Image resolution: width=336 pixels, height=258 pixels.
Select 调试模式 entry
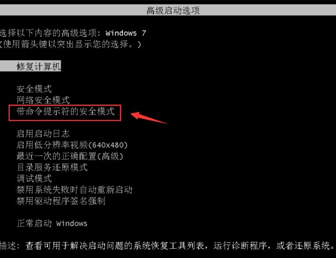tap(34, 178)
